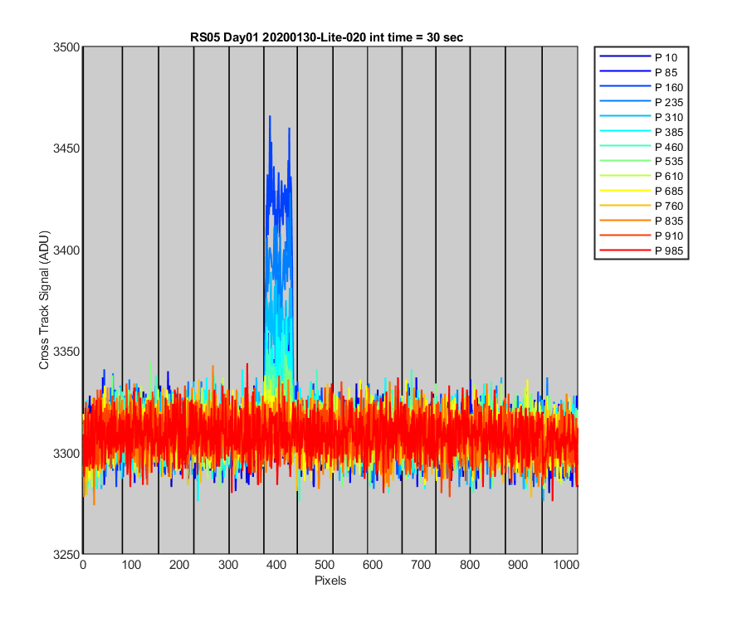
Task: Select the 'P 610' legend entry
Action: click(x=642, y=176)
